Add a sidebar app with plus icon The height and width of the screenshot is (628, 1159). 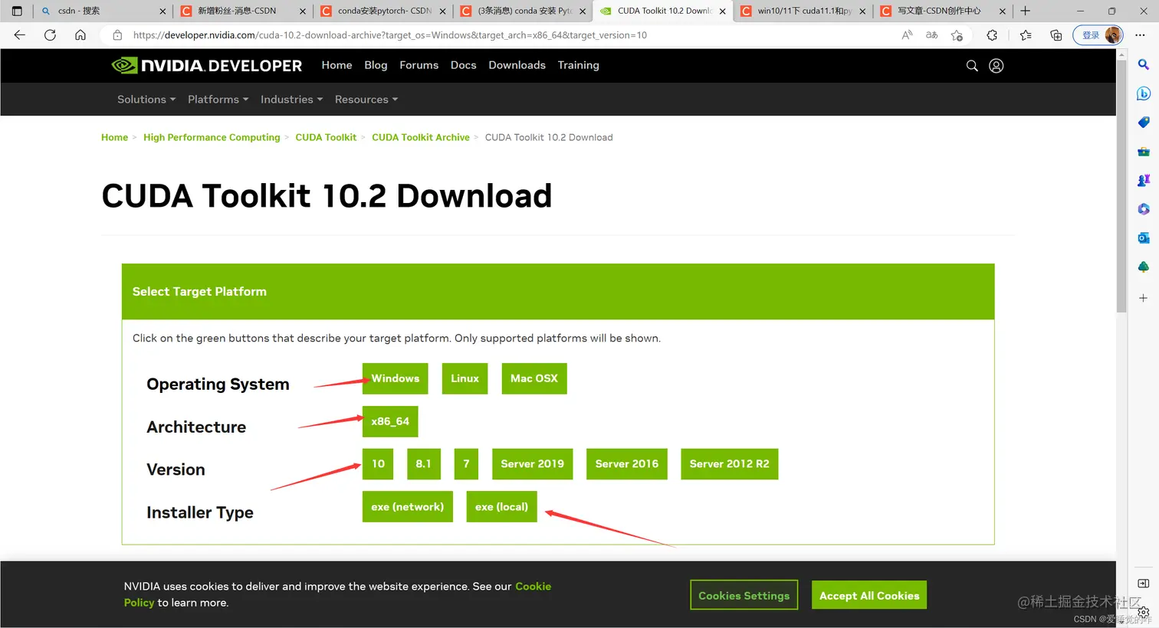click(x=1143, y=298)
